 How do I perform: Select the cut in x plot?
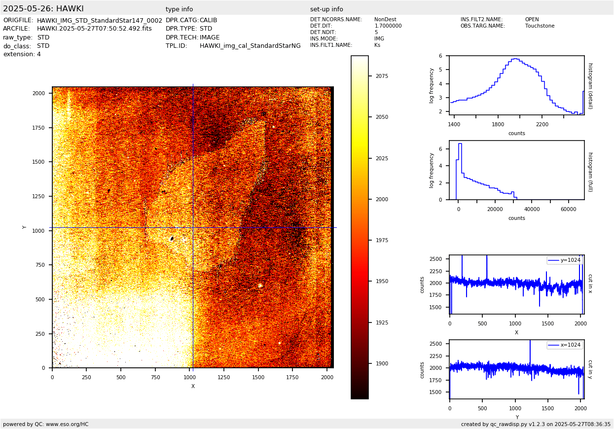coord(516,285)
